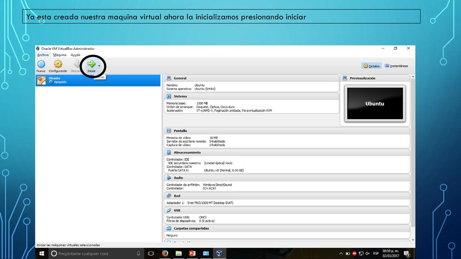Screen dimensions: 461x259
Task: Expand the hidden system tray icons chevron
Action: pyautogui.click(x=341, y=254)
